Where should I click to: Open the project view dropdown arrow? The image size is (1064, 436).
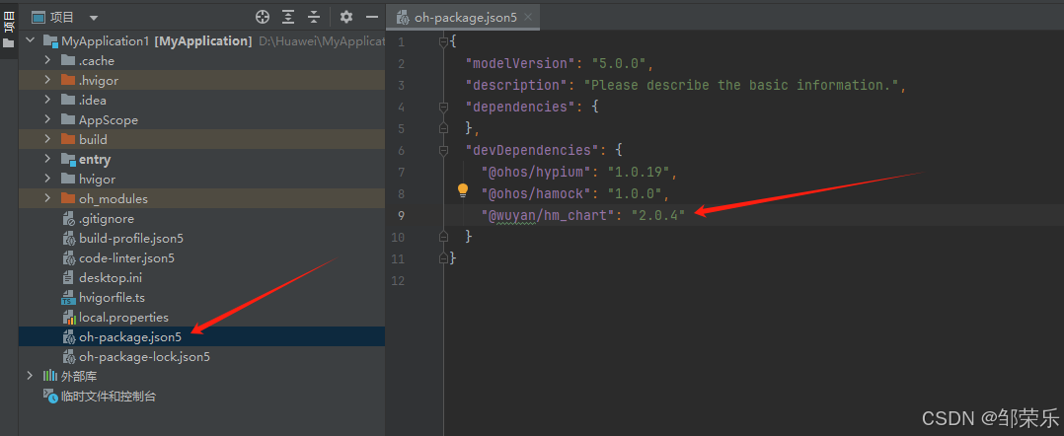coord(94,18)
